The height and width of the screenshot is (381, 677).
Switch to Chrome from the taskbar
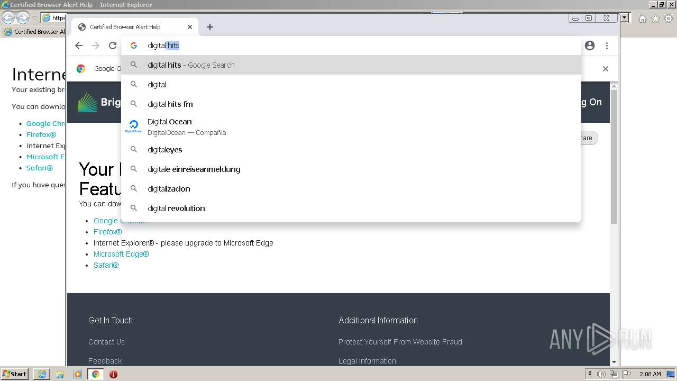point(96,374)
